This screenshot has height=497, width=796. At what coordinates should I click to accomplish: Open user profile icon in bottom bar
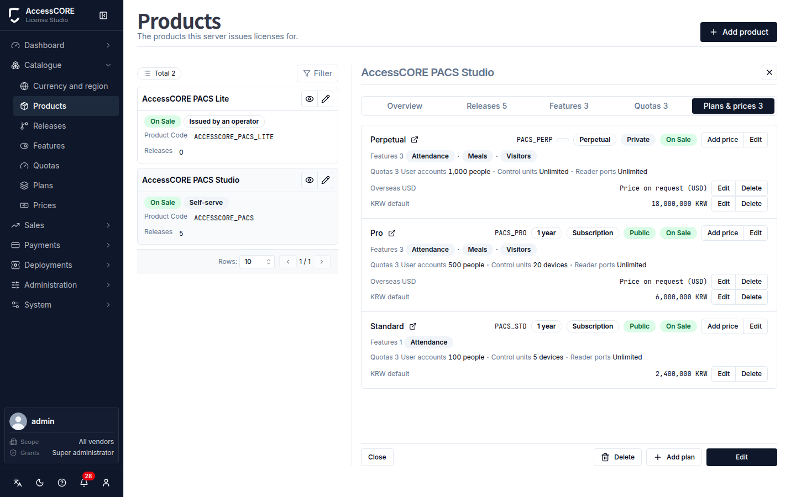coord(106,483)
